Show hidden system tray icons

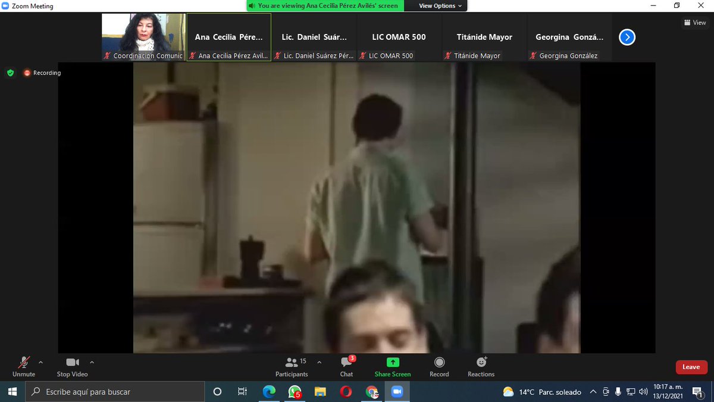pos(593,392)
